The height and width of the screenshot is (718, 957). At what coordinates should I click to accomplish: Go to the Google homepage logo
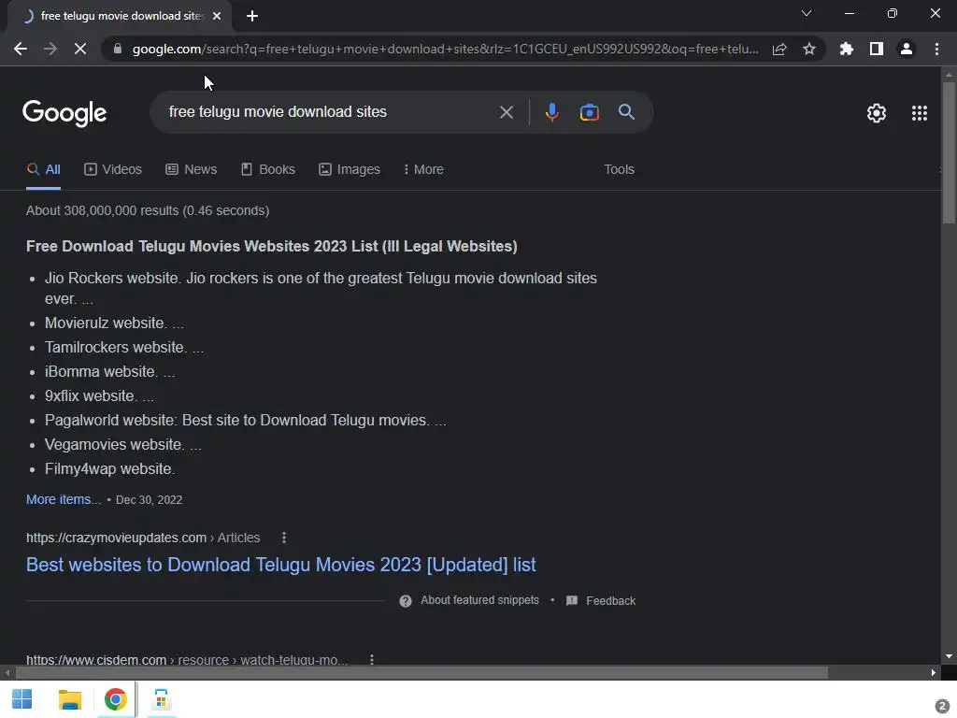[64, 113]
